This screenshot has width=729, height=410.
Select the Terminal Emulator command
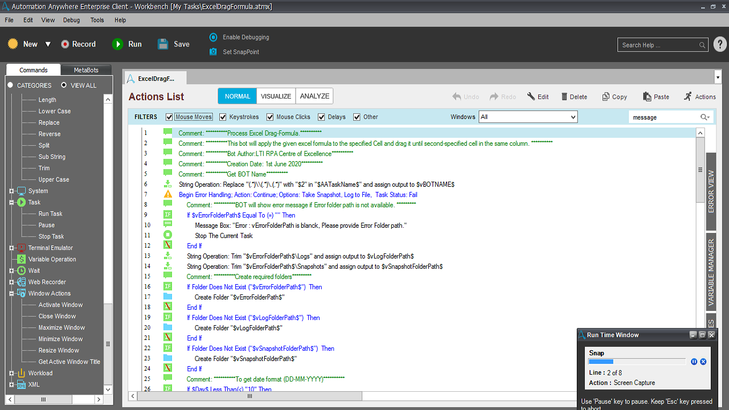pos(51,248)
